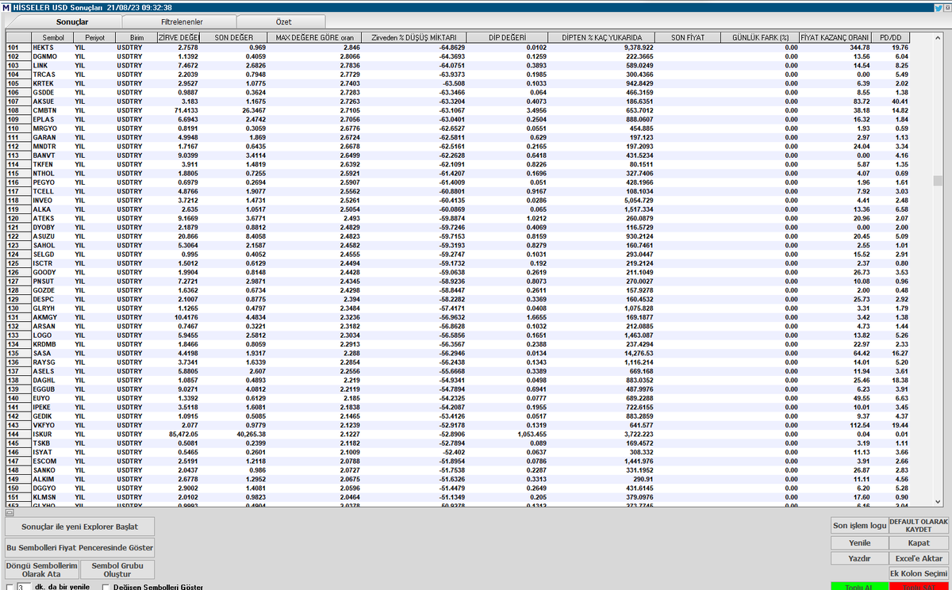Image resolution: width=952 pixels, height=590 pixels.
Task: Click Sembol Grubu Oluştur button
Action: tap(117, 569)
